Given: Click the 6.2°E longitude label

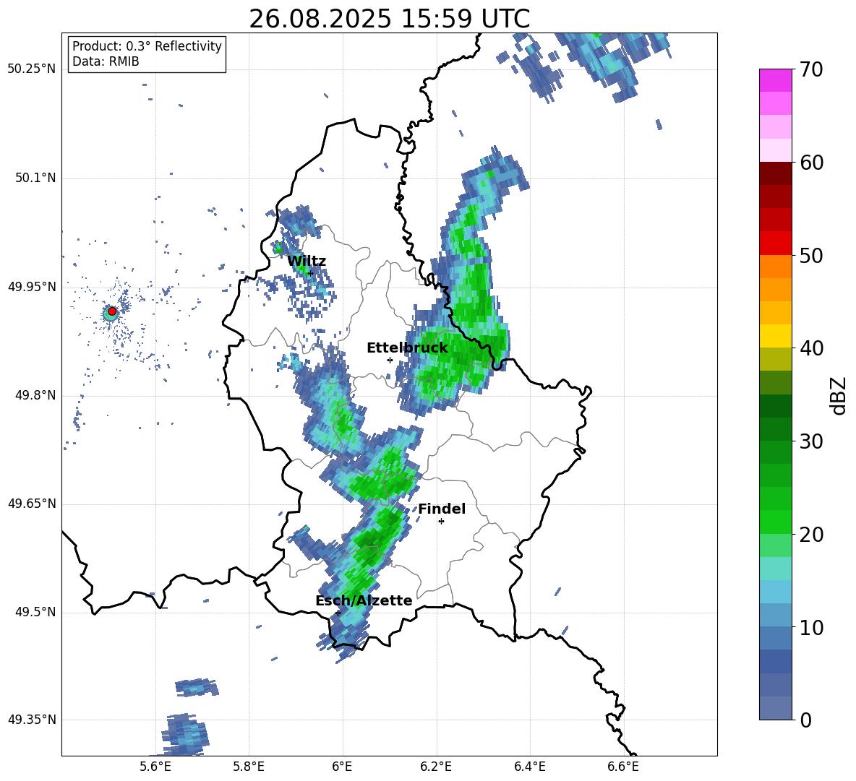Looking at the screenshot, I should point(436,767).
